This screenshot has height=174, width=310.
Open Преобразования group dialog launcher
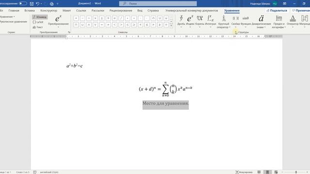[69, 32]
